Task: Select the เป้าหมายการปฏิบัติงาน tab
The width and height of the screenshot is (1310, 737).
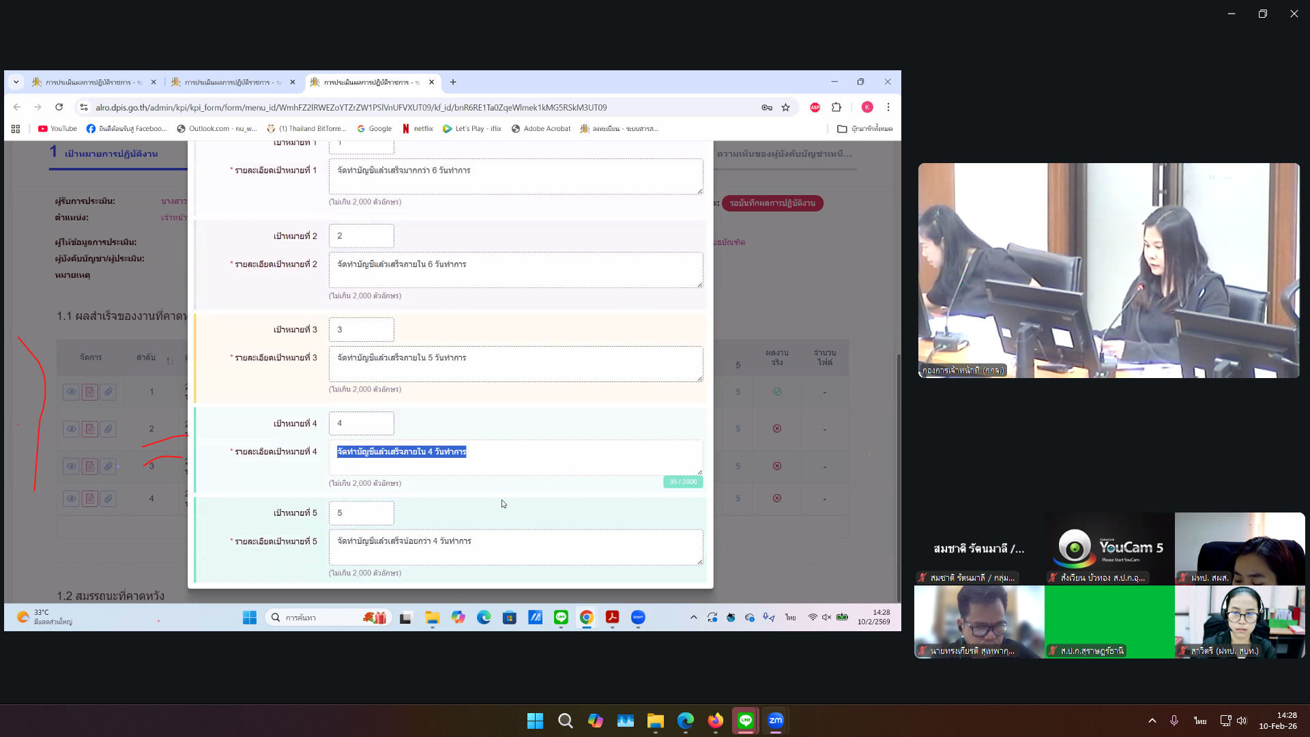Action: [x=111, y=154]
